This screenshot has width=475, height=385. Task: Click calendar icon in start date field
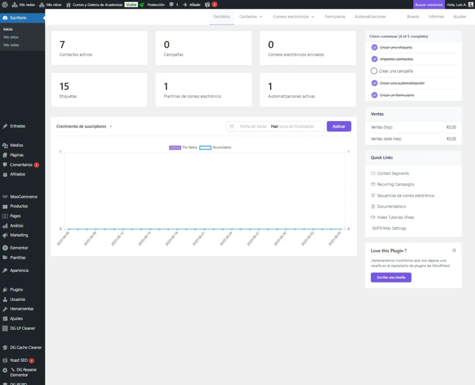tap(232, 126)
